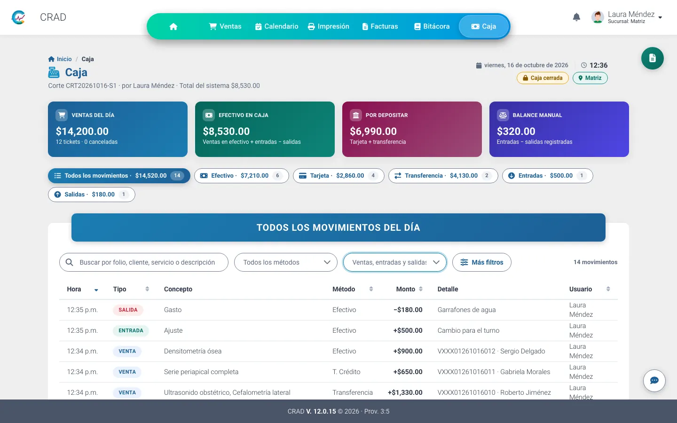Viewport: 677px width, 423px height.
Task: Click Laura Méndez profile avatar
Action: click(598, 17)
